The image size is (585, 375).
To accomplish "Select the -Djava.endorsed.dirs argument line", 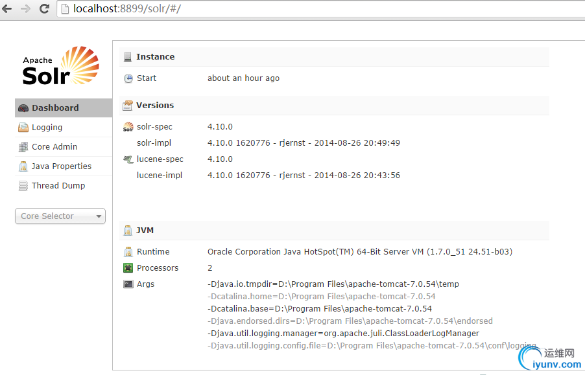I will coord(350,321).
